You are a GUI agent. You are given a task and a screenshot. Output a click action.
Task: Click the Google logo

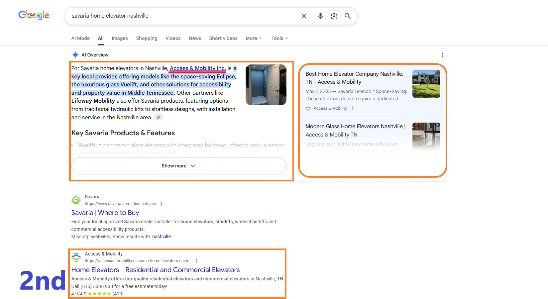(34, 15)
